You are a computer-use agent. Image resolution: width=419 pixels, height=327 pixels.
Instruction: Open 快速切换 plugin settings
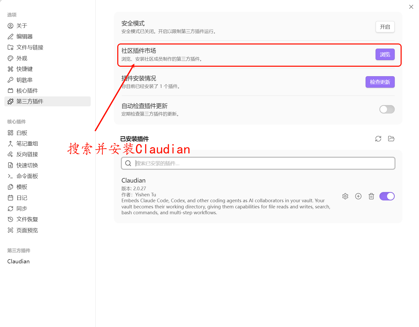click(x=48, y=165)
